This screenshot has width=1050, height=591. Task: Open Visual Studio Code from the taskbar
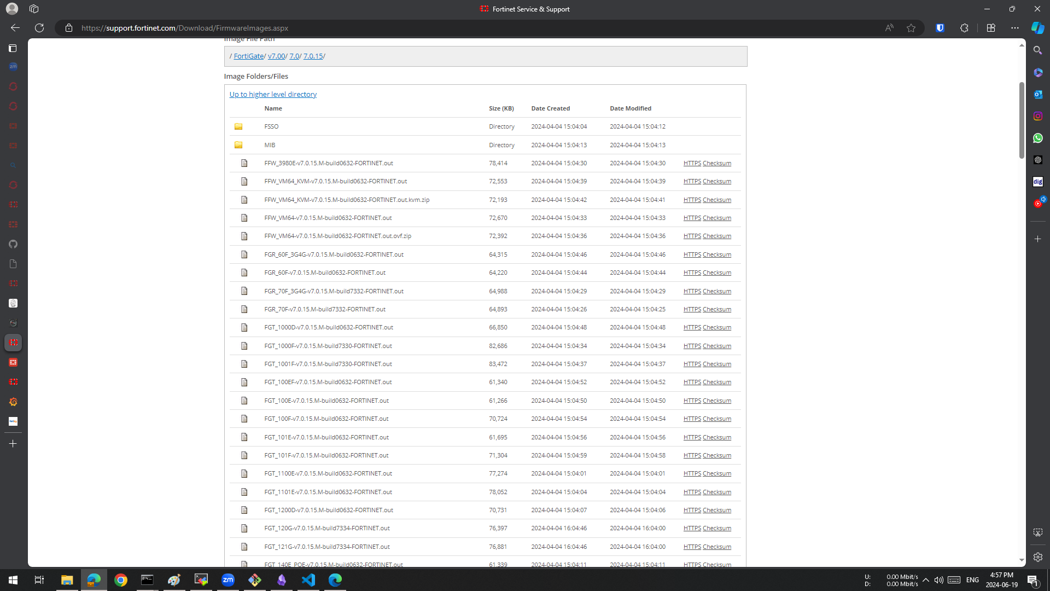coord(308,580)
